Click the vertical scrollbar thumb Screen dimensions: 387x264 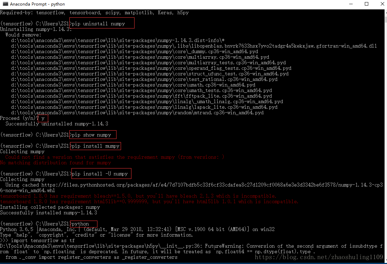click(x=386, y=20)
